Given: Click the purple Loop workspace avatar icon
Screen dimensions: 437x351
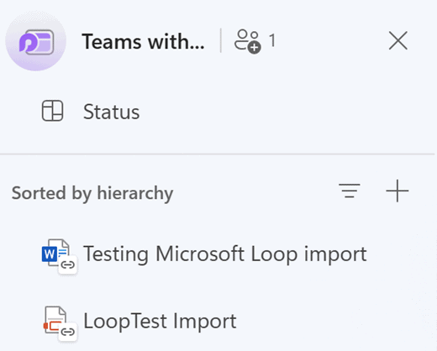Looking at the screenshot, I should point(36,41).
